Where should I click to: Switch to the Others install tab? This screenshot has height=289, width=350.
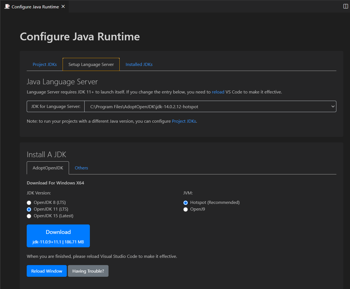tap(81, 168)
